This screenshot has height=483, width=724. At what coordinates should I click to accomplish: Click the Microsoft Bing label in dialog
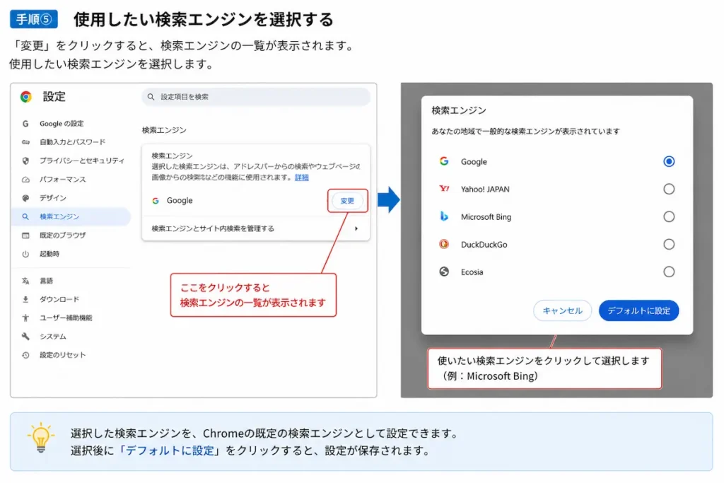pyautogui.click(x=486, y=216)
